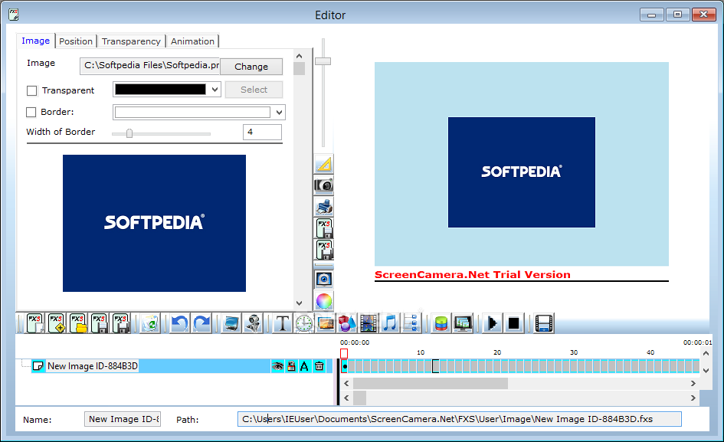The width and height of the screenshot is (724, 442).
Task: Stop the timeline playback
Action: [x=513, y=323]
